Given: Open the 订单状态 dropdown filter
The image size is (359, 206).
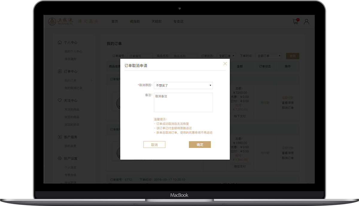Looking at the screenshot, I should 226,56.
